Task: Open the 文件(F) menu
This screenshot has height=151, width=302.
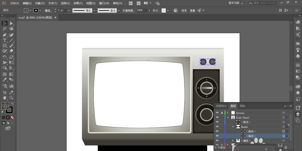Action: [x=14, y=3]
